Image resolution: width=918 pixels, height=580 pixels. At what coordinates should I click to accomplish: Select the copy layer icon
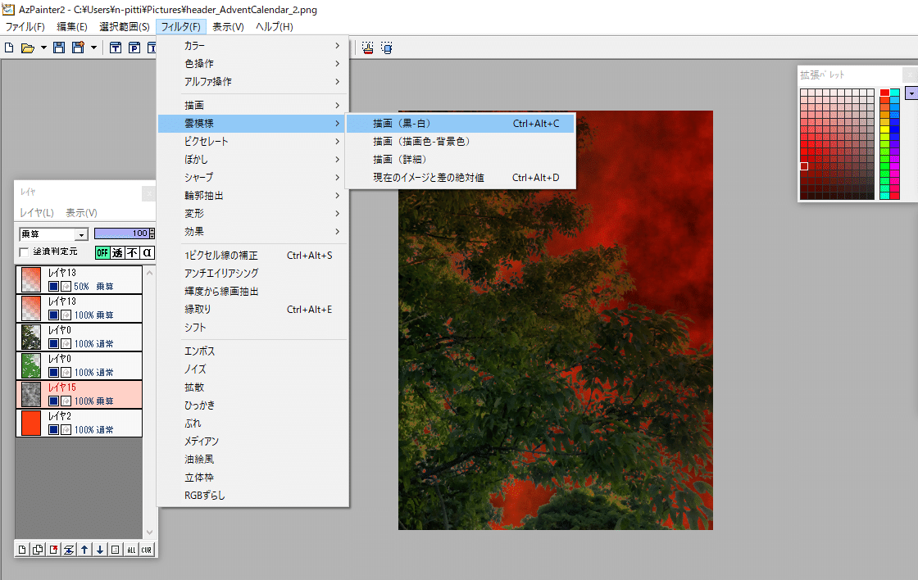[x=37, y=549]
